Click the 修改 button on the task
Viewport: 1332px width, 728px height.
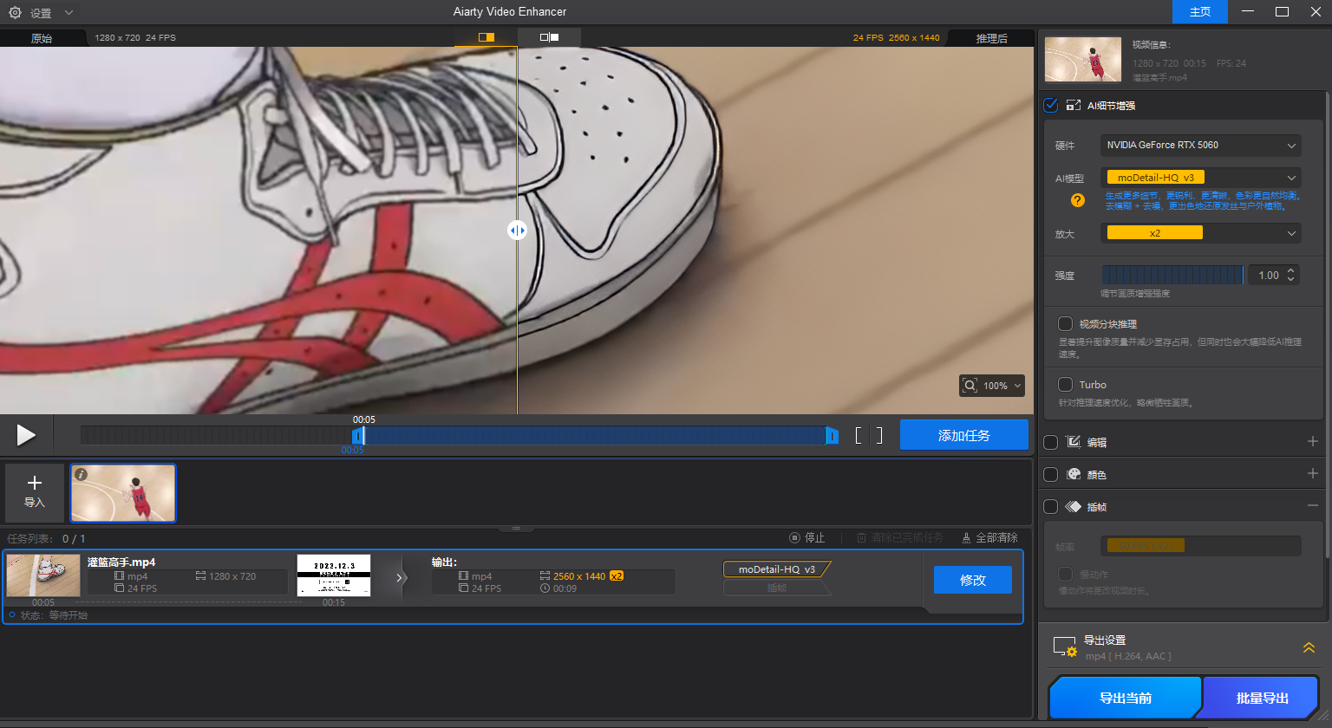point(972,579)
